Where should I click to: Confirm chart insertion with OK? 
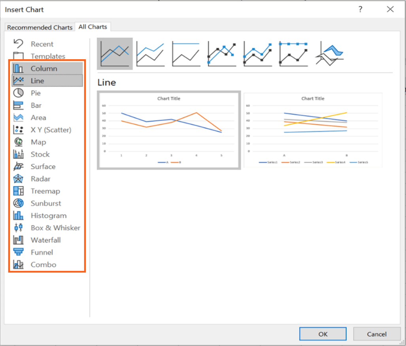[x=323, y=334]
